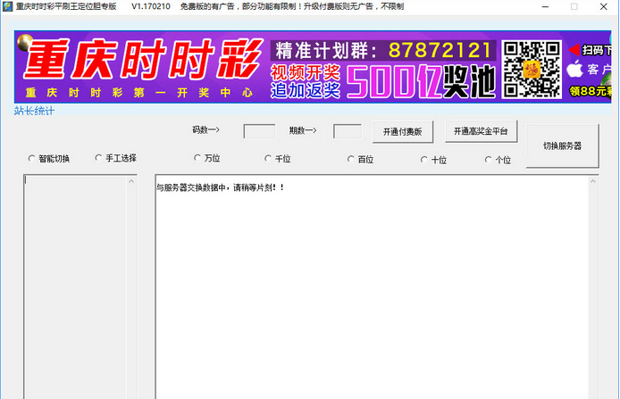Click the application icon in title bar

pos(7,6)
